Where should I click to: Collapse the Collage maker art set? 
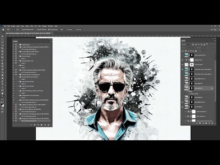point(18,95)
